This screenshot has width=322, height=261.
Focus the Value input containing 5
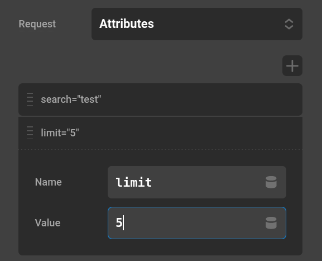point(197,223)
